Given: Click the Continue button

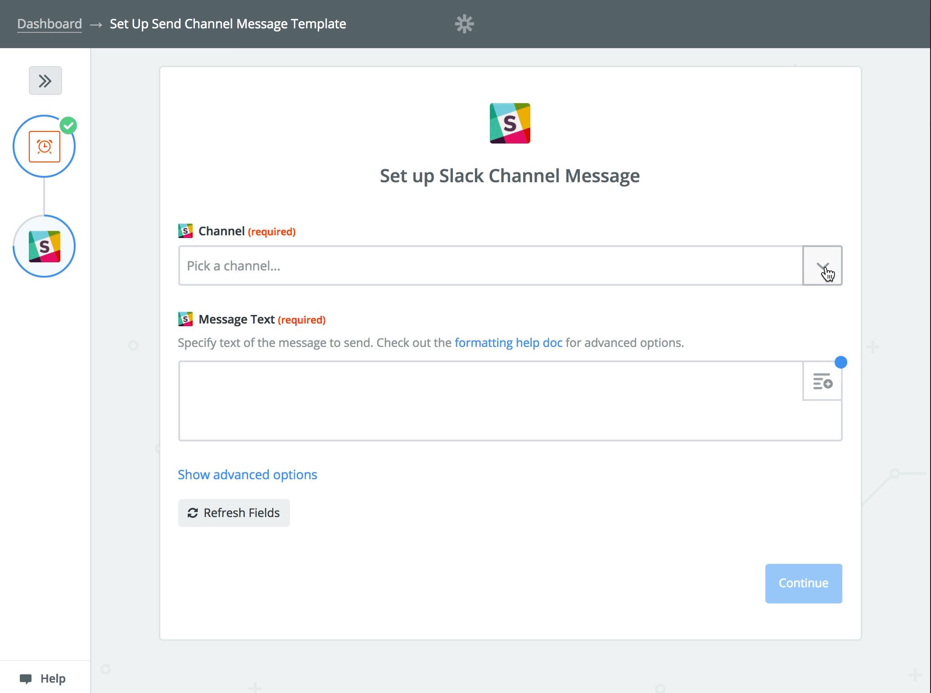Looking at the screenshot, I should pos(804,584).
